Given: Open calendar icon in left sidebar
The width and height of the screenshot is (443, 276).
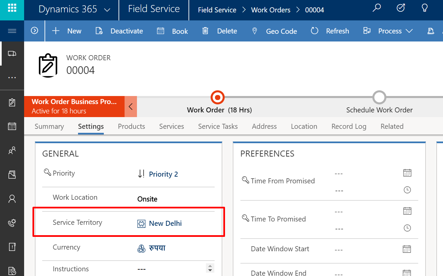Looking at the screenshot, I should coord(12,126).
